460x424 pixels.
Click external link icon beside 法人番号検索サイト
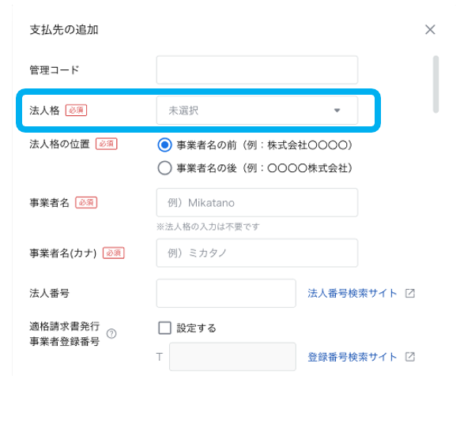tap(410, 293)
